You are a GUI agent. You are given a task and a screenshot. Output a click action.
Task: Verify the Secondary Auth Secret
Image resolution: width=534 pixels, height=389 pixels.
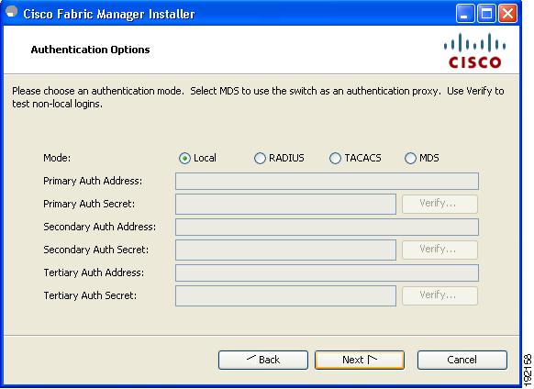coord(439,250)
